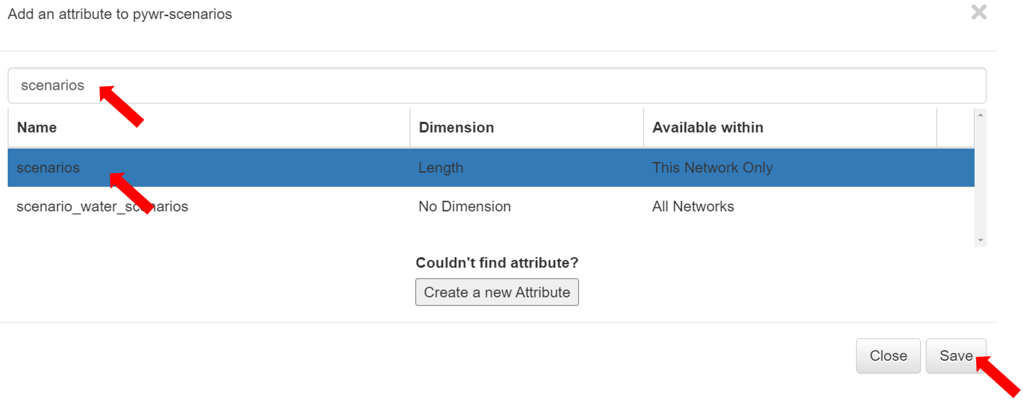
Task: Click the attribute list scroll up arrow
Action: pos(981,115)
